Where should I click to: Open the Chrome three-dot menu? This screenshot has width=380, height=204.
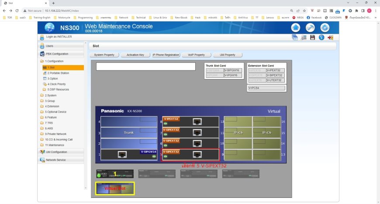point(376,10)
